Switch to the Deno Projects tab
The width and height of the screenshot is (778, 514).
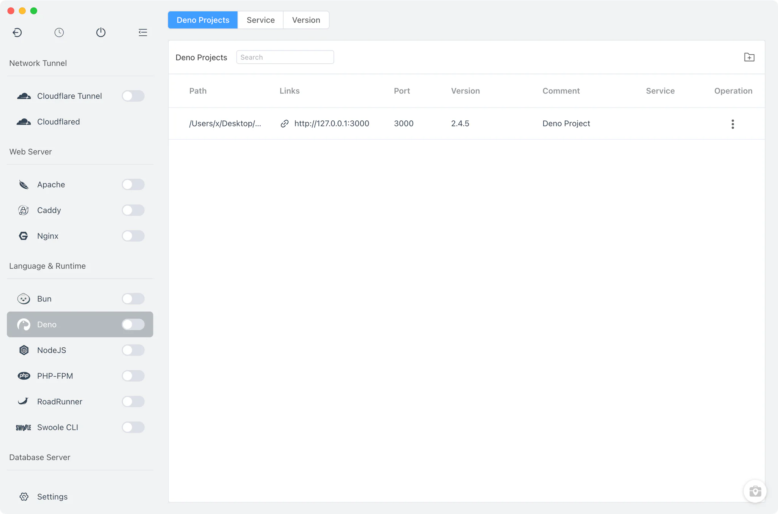pyautogui.click(x=203, y=20)
